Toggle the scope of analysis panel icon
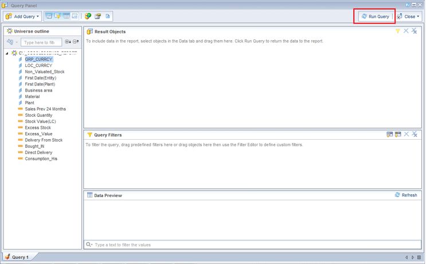Image resolution: width=427 pixels, height=264 pixels. tap(75, 17)
